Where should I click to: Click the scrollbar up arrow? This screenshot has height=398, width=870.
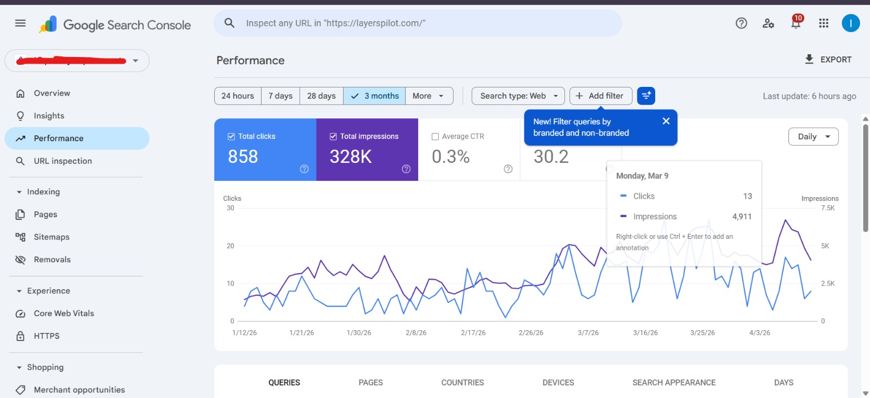click(866, 119)
